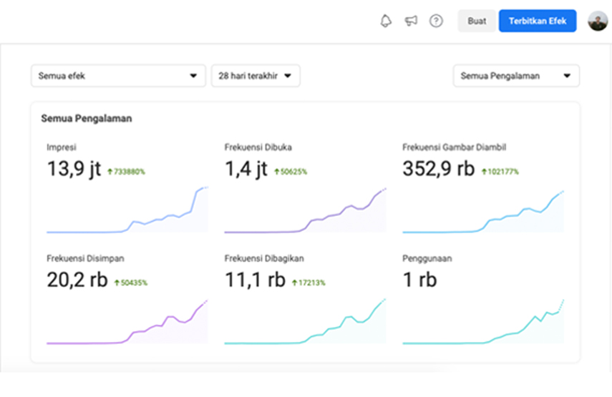Open the help question mark icon

[x=436, y=21]
